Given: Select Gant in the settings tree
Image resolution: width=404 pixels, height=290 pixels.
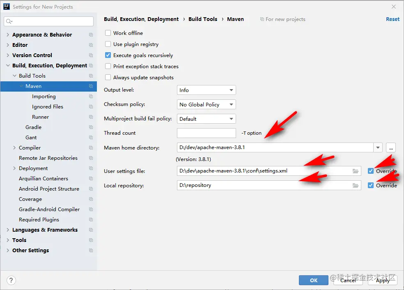Looking at the screenshot, I should [31, 137].
